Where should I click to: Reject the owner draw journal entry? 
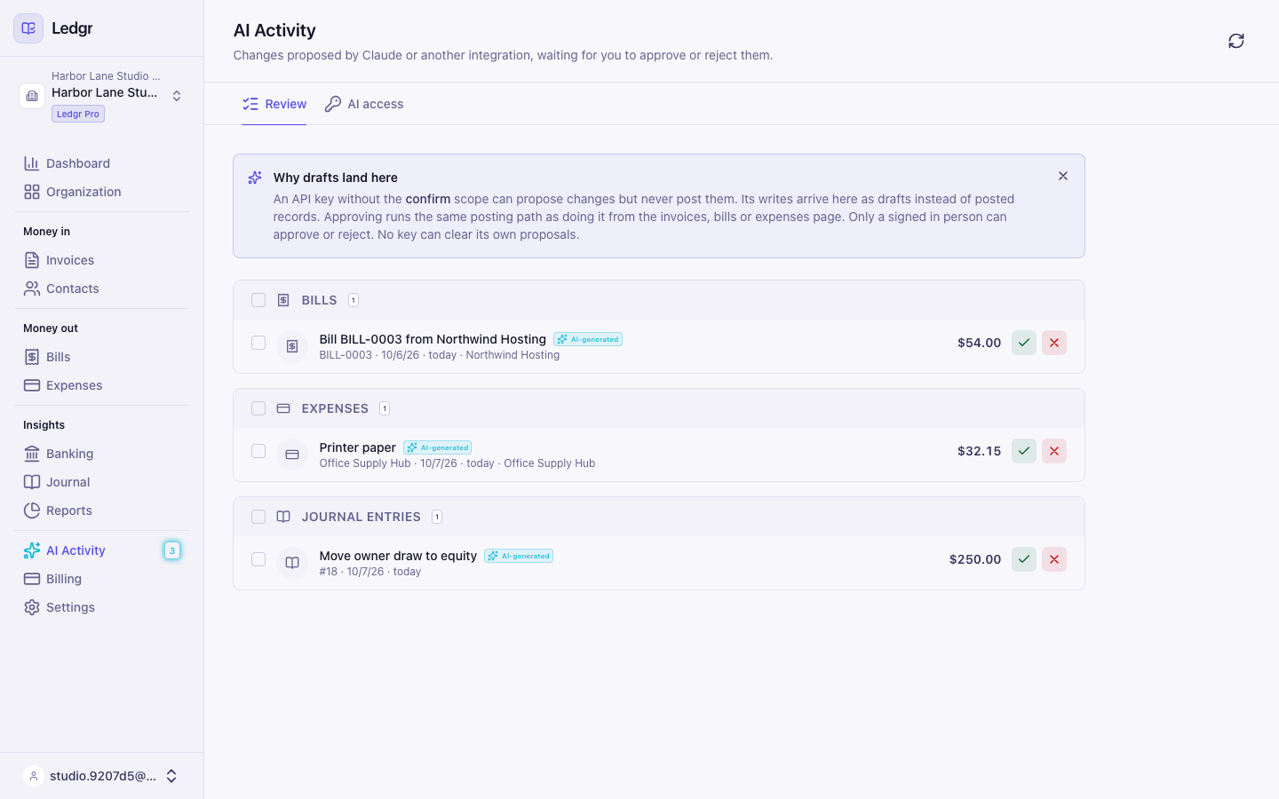1054,559
